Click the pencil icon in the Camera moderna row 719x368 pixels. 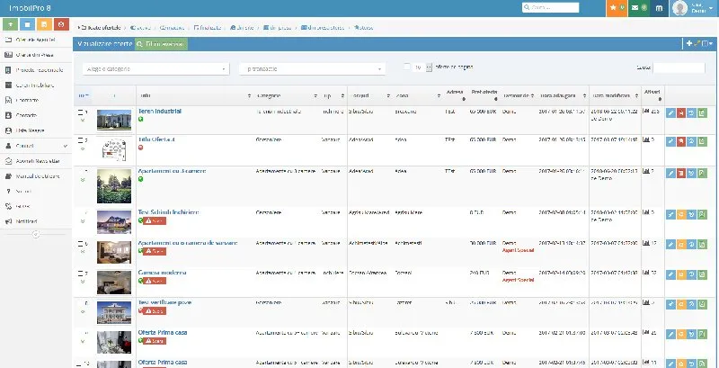point(670,274)
